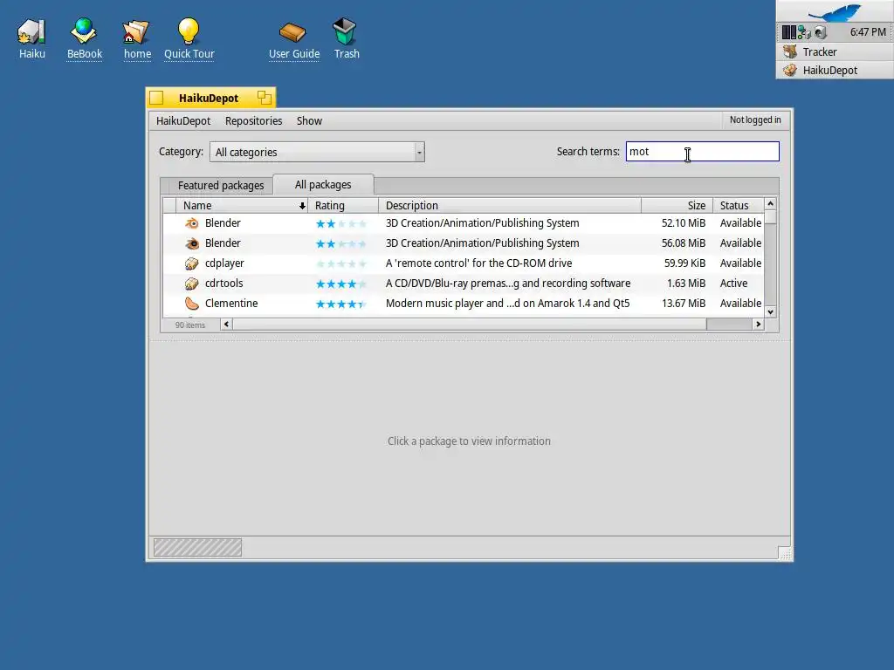
Task: Select the first Blender package icon
Action: [191, 223]
